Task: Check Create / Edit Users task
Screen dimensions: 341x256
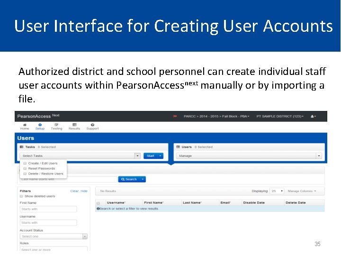Action: click(x=25, y=163)
